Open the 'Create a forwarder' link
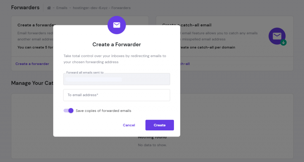304x162 pixels. click(x=32, y=64)
